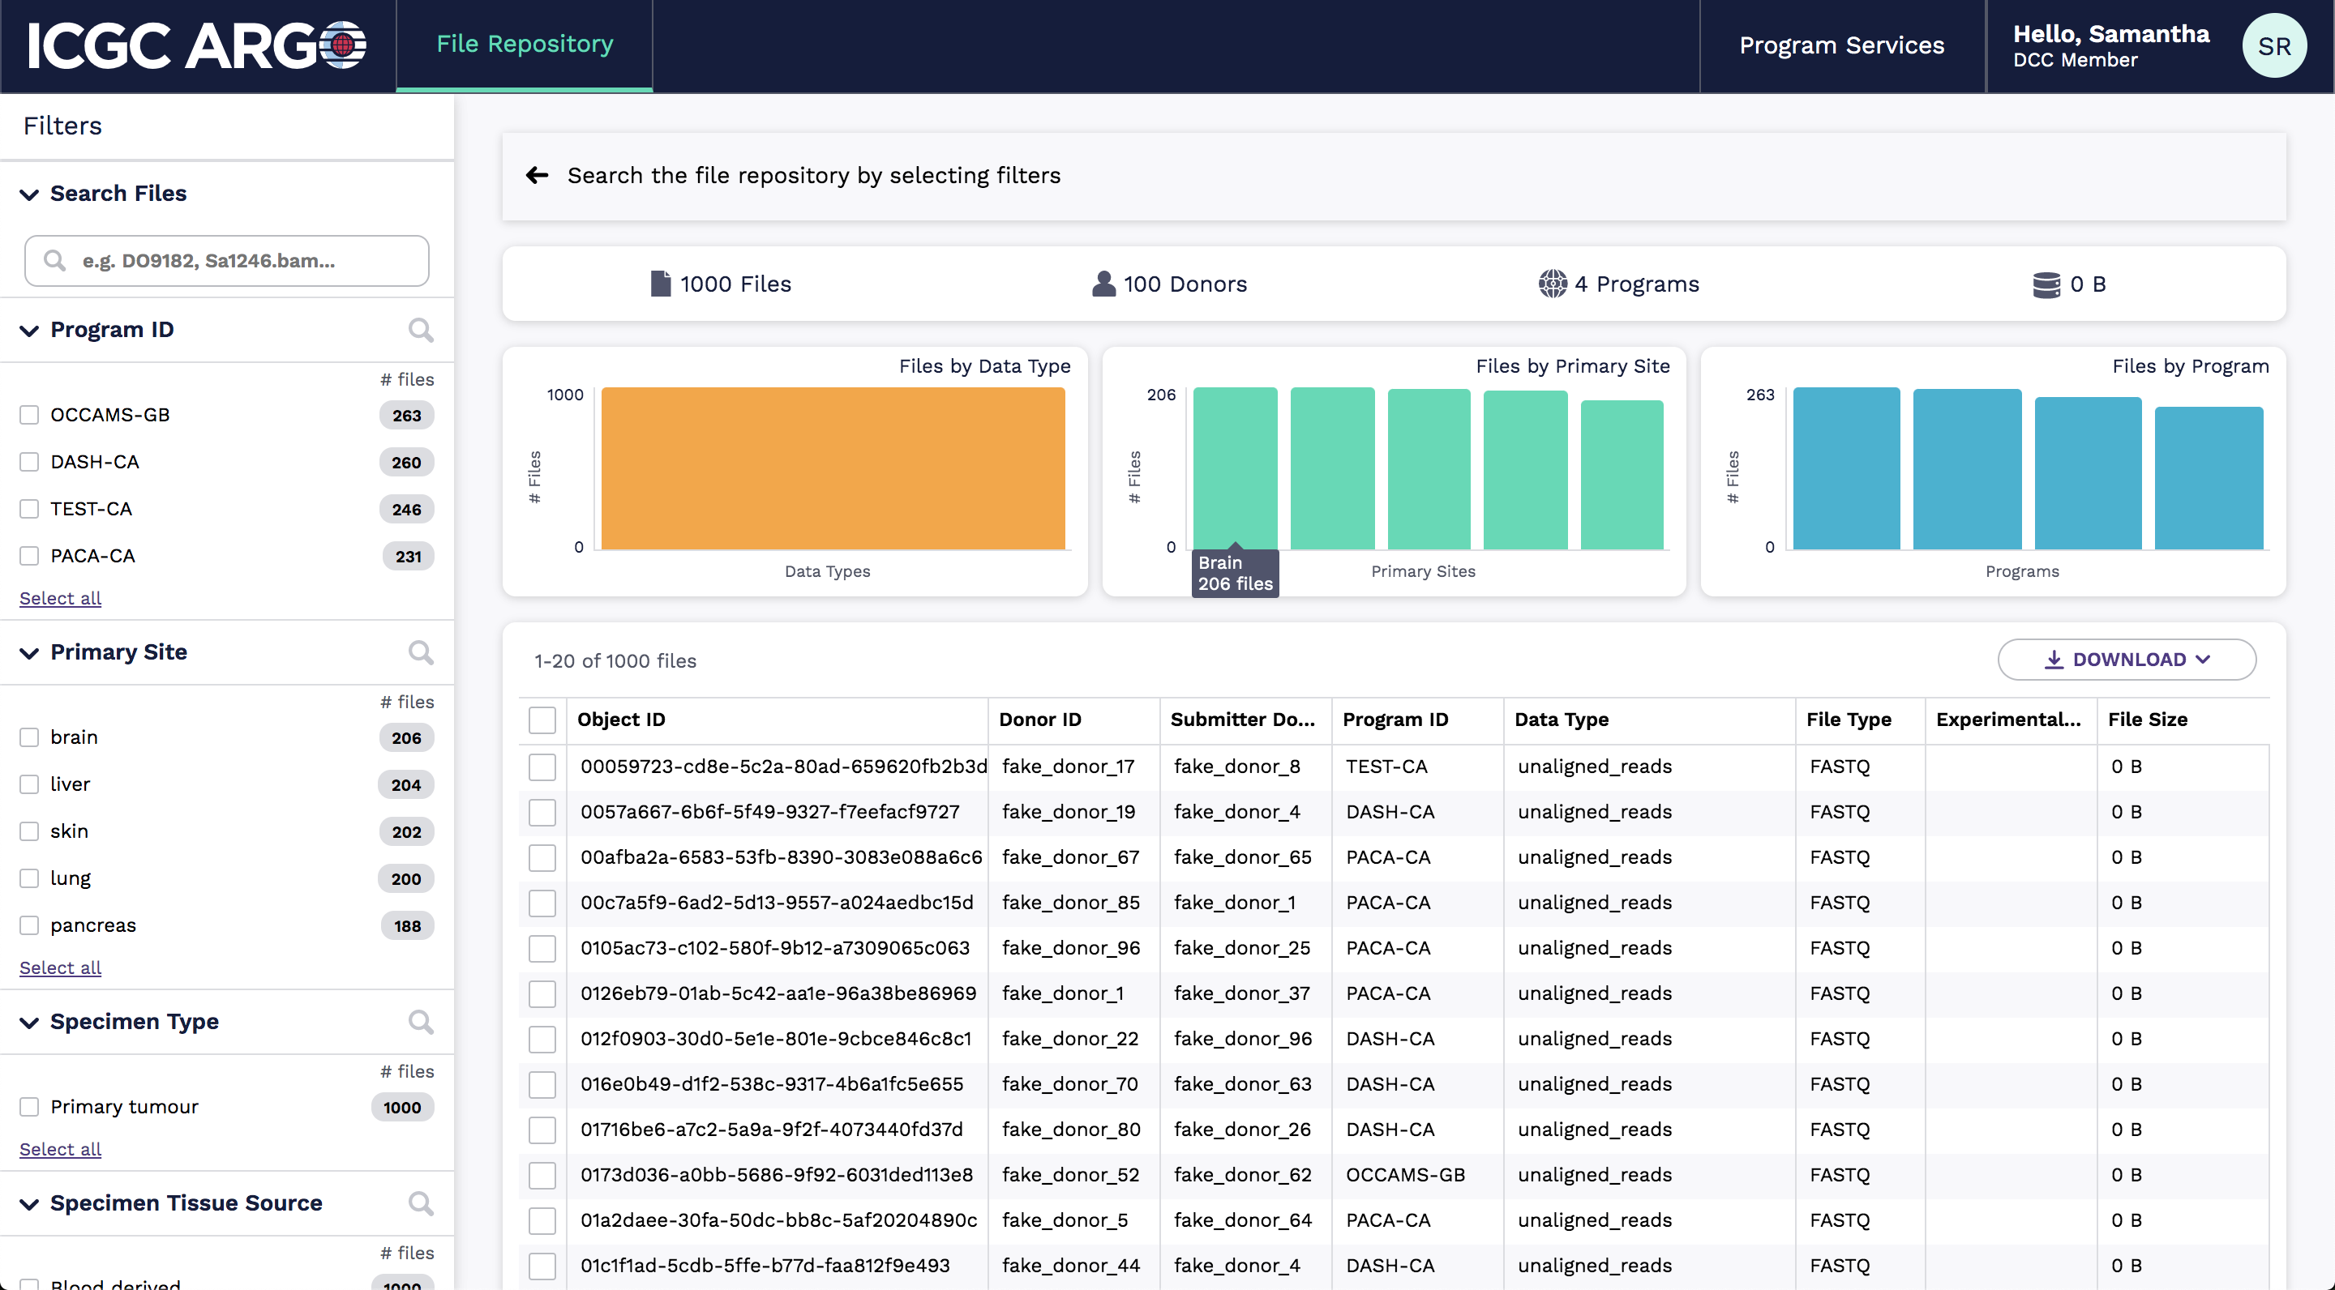
Task: Open Program Services in the header
Action: (x=1841, y=45)
